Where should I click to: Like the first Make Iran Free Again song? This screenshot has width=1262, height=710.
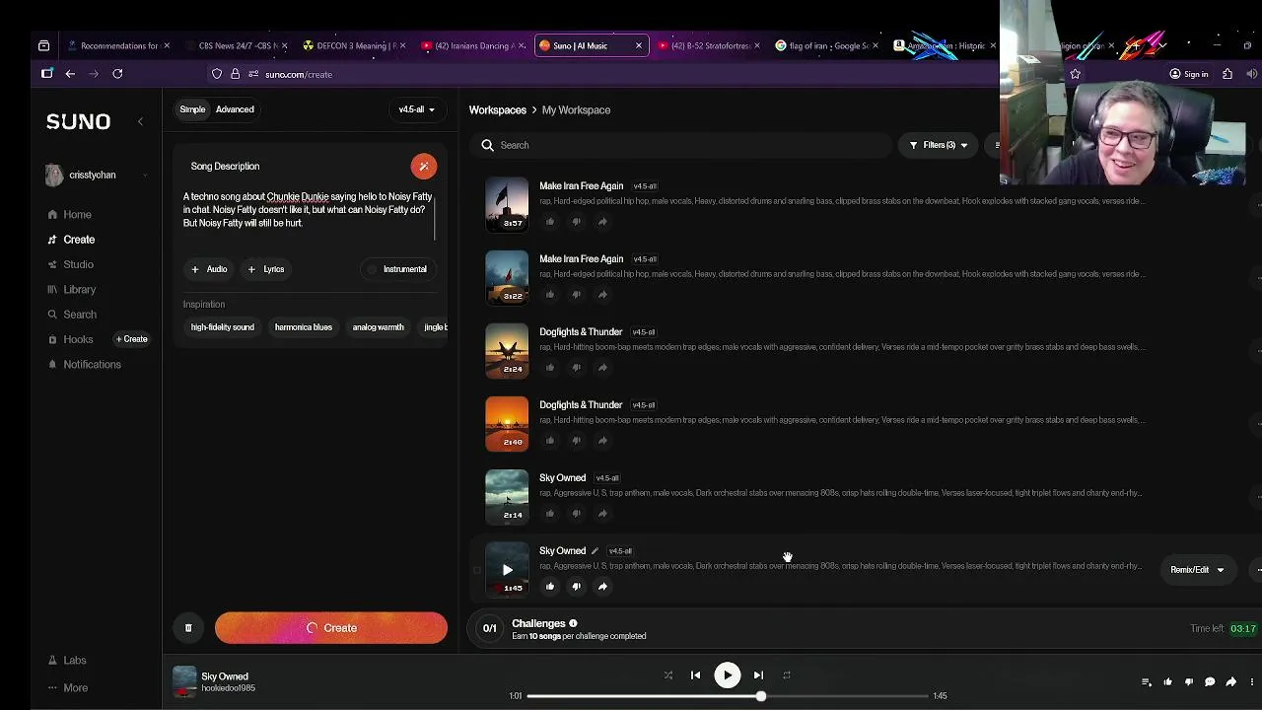click(x=550, y=222)
